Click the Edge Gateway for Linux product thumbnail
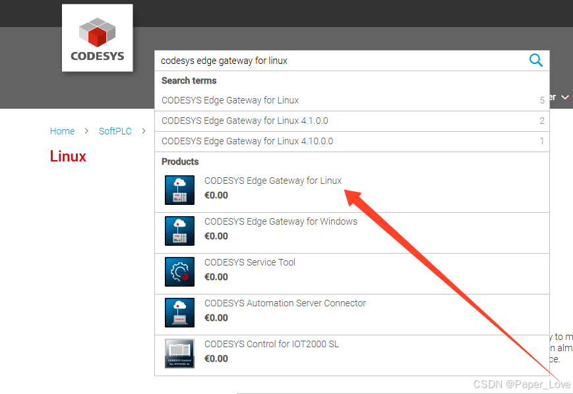Screen dimensions: 573x394 tap(179, 190)
